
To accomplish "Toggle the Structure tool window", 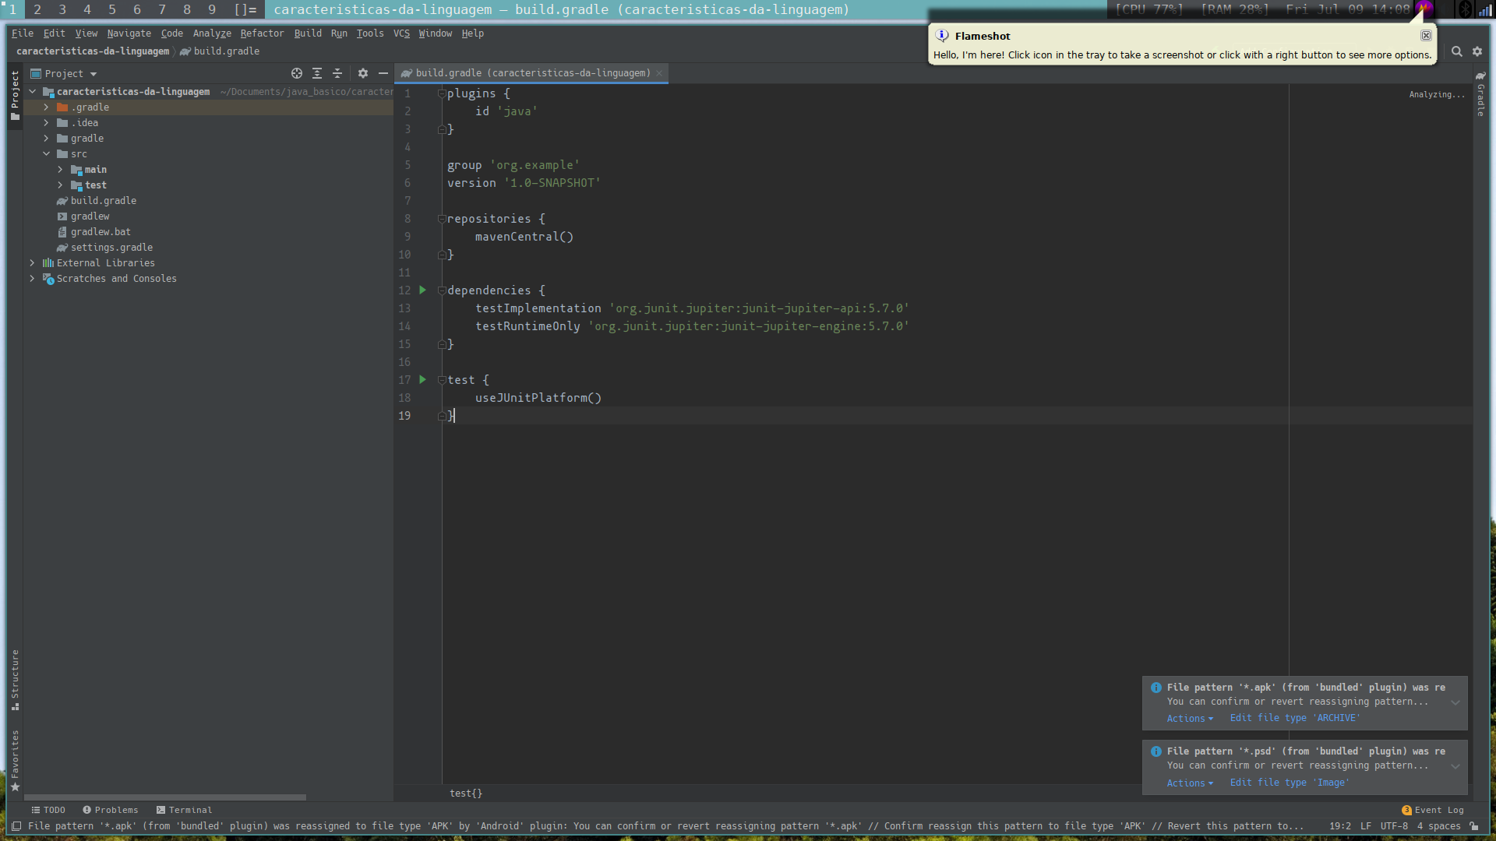I will click(x=15, y=679).
